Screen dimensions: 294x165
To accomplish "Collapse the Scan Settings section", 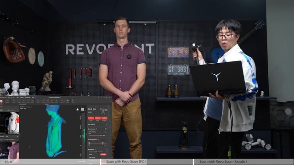I will tap(106, 125).
